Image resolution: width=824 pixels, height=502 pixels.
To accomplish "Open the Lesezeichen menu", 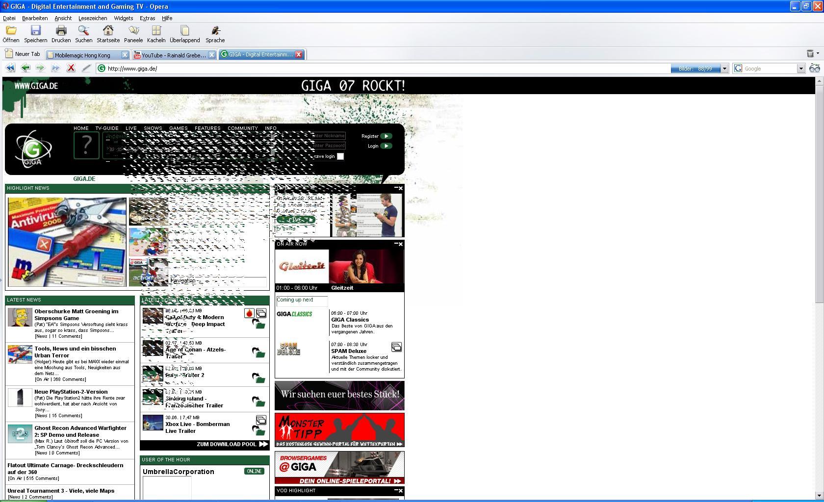I will point(93,18).
